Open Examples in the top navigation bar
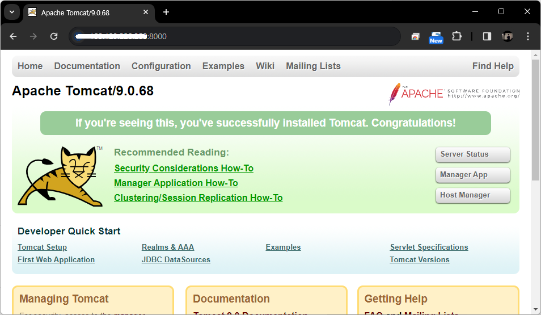541x315 pixels. [223, 66]
